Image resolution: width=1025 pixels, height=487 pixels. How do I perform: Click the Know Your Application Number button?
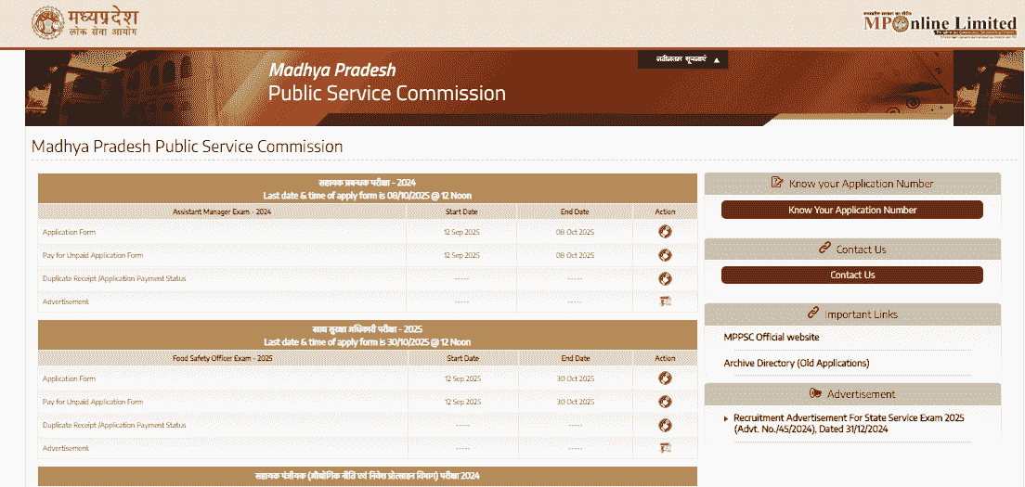851,211
